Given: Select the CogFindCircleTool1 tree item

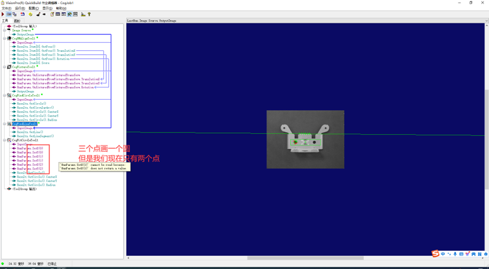Looking at the screenshot, I should [x=26, y=95].
